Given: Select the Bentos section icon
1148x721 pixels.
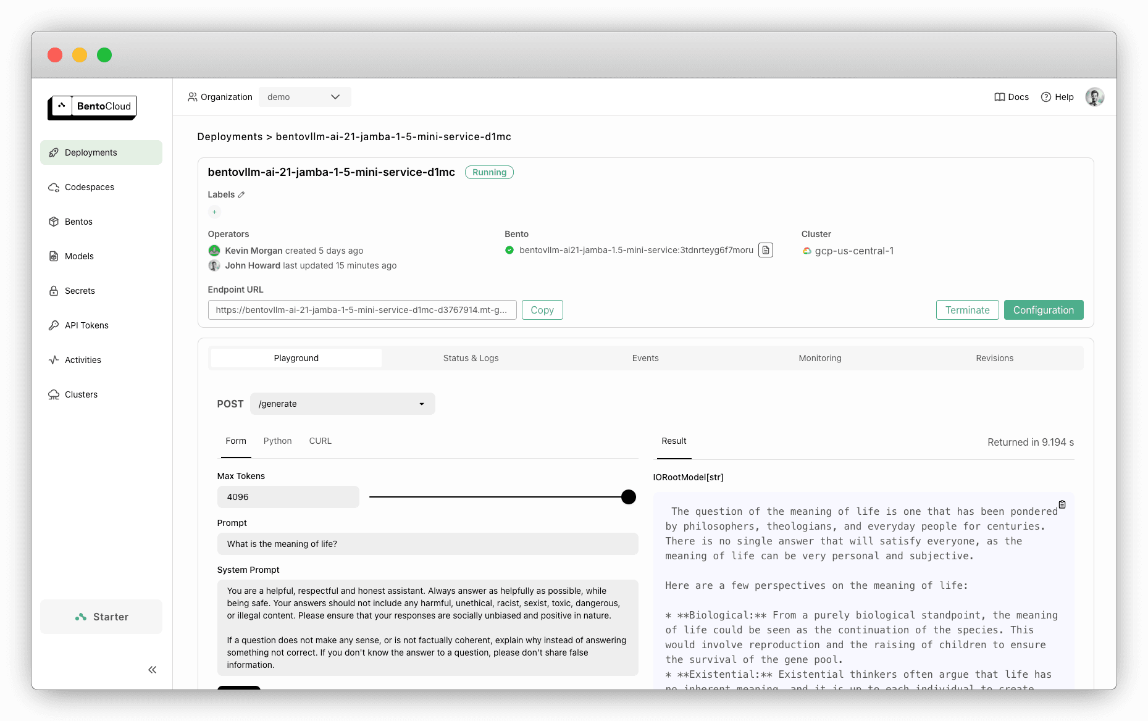Looking at the screenshot, I should (x=54, y=222).
